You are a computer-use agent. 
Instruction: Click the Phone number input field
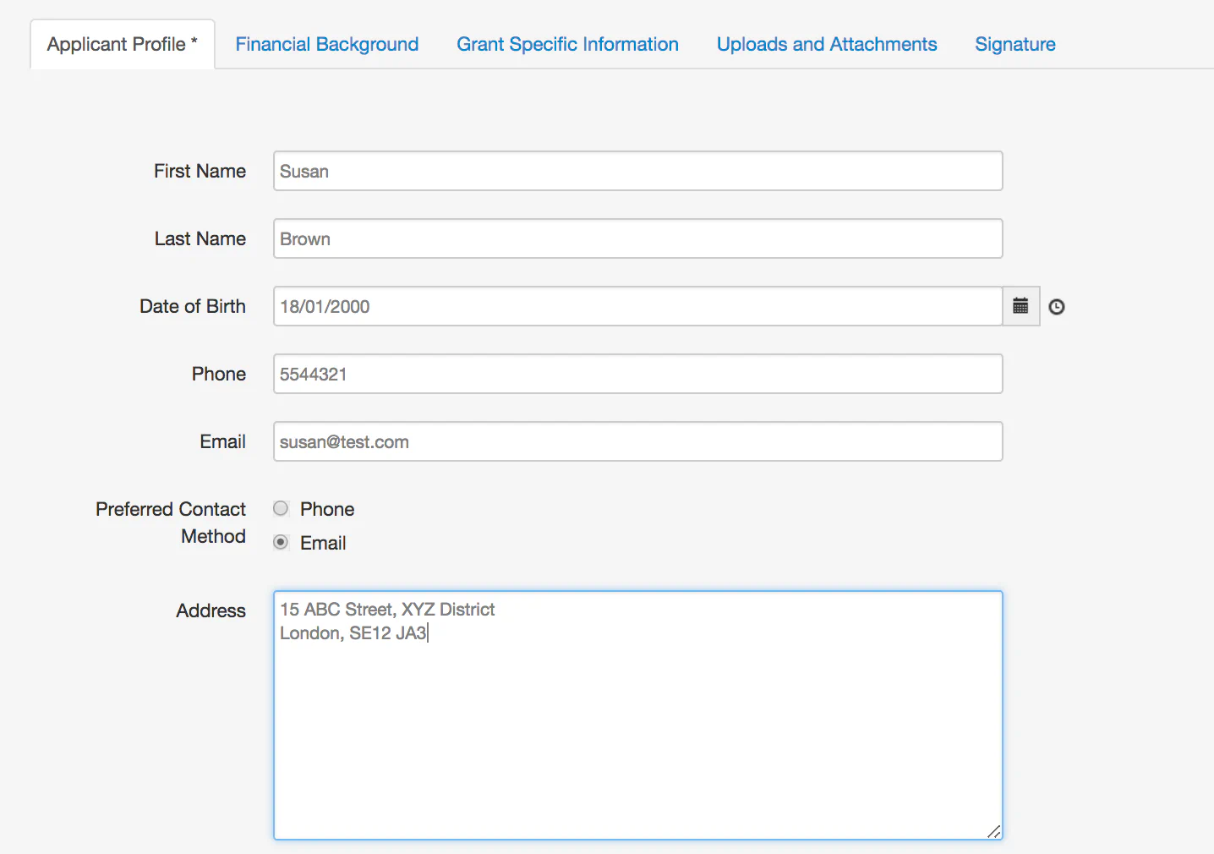[x=637, y=374]
